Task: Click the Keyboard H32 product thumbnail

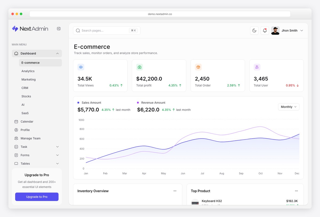Action: [x=195, y=202]
